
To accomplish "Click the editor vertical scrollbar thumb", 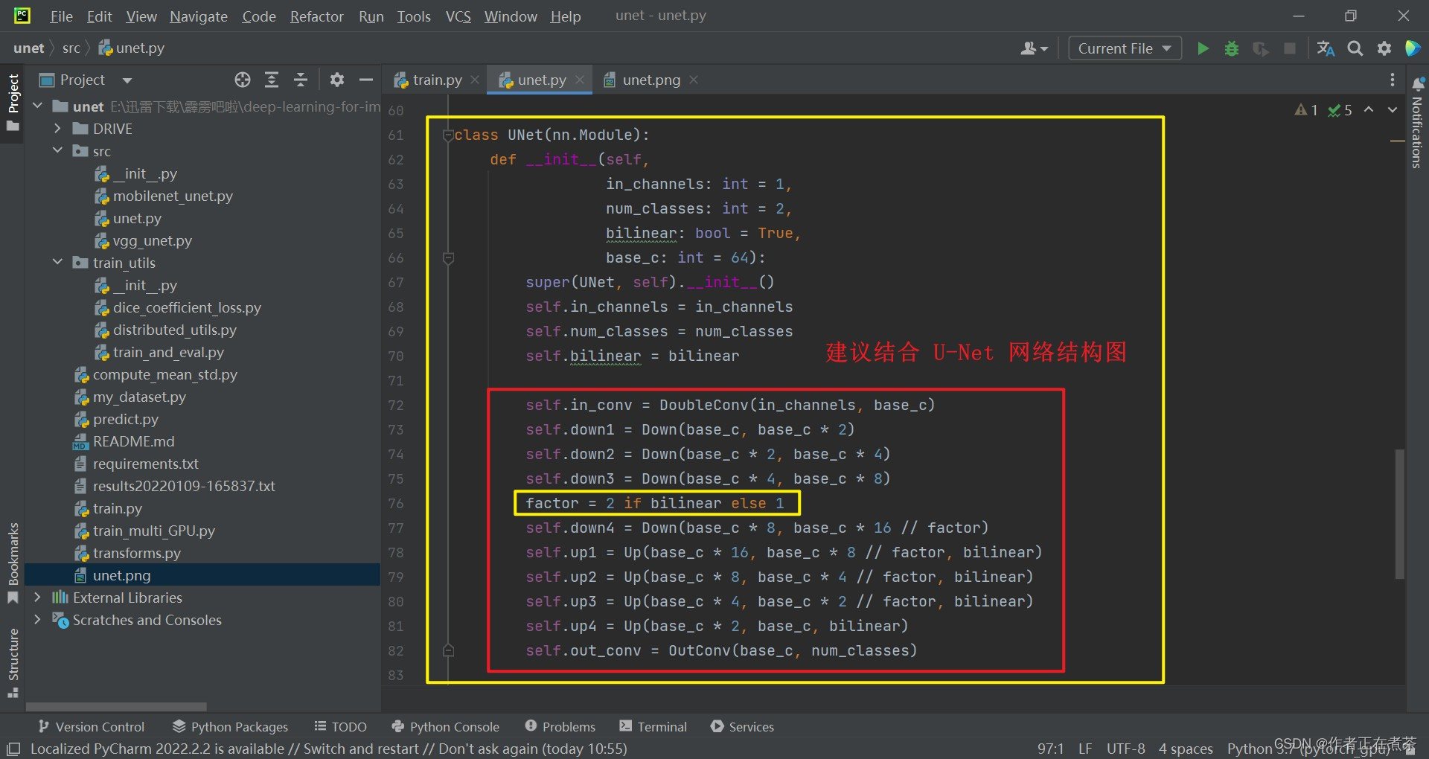I will coord(1399,513).
